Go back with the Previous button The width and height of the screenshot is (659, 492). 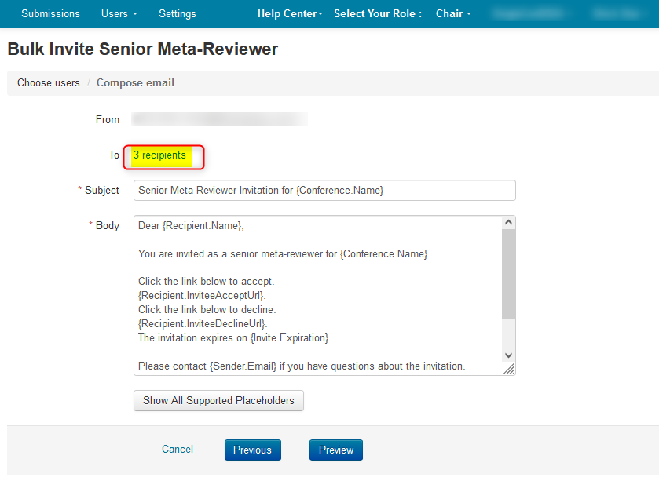(253, 450)
